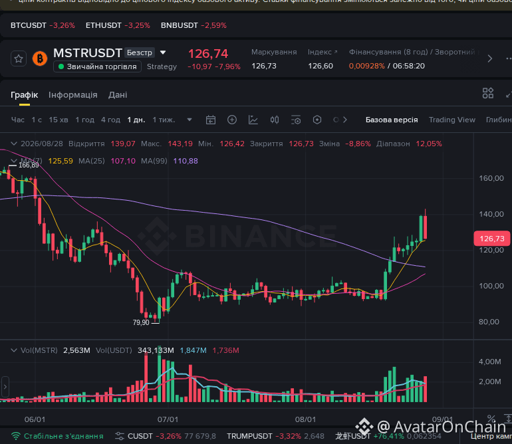Switch to Trading View chart
Viewport: 512px width, 444px height.
click(x=452, y=120)
